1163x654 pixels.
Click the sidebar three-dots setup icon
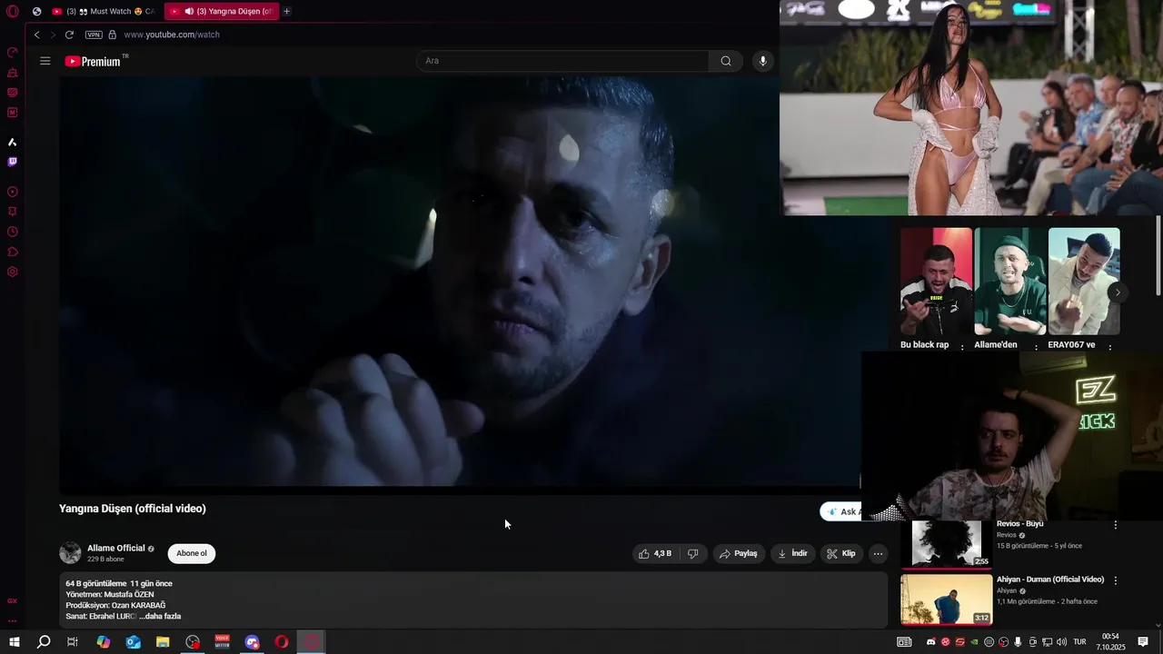tap(13, 621)
